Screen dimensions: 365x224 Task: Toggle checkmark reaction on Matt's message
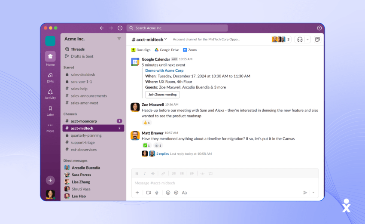146,145
